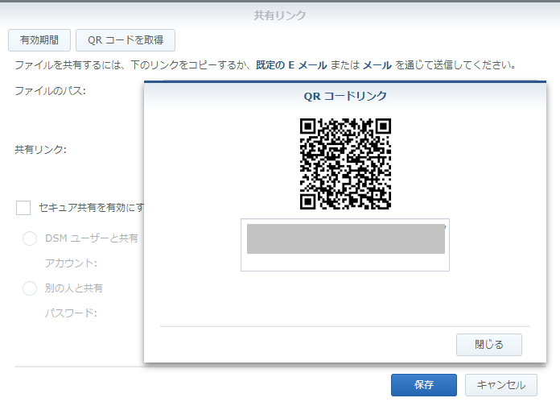Click the アカウント label
560x402 pixels.
tap(71, 263)
